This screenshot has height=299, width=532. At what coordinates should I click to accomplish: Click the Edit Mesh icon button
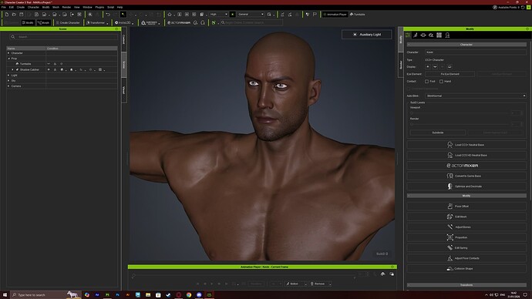tap(466, 217)
